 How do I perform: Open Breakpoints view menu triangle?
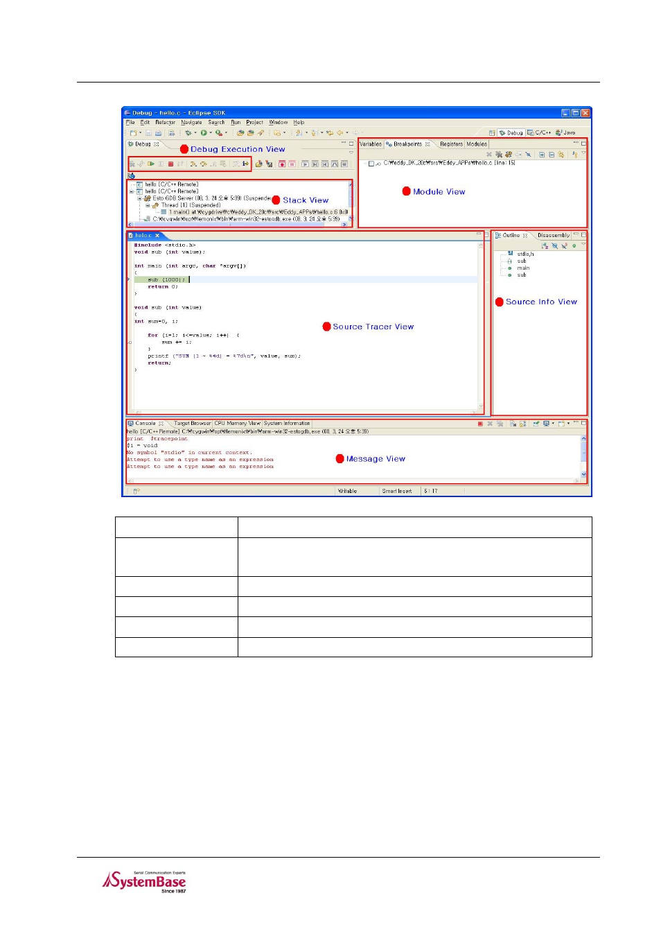(583, 153)
